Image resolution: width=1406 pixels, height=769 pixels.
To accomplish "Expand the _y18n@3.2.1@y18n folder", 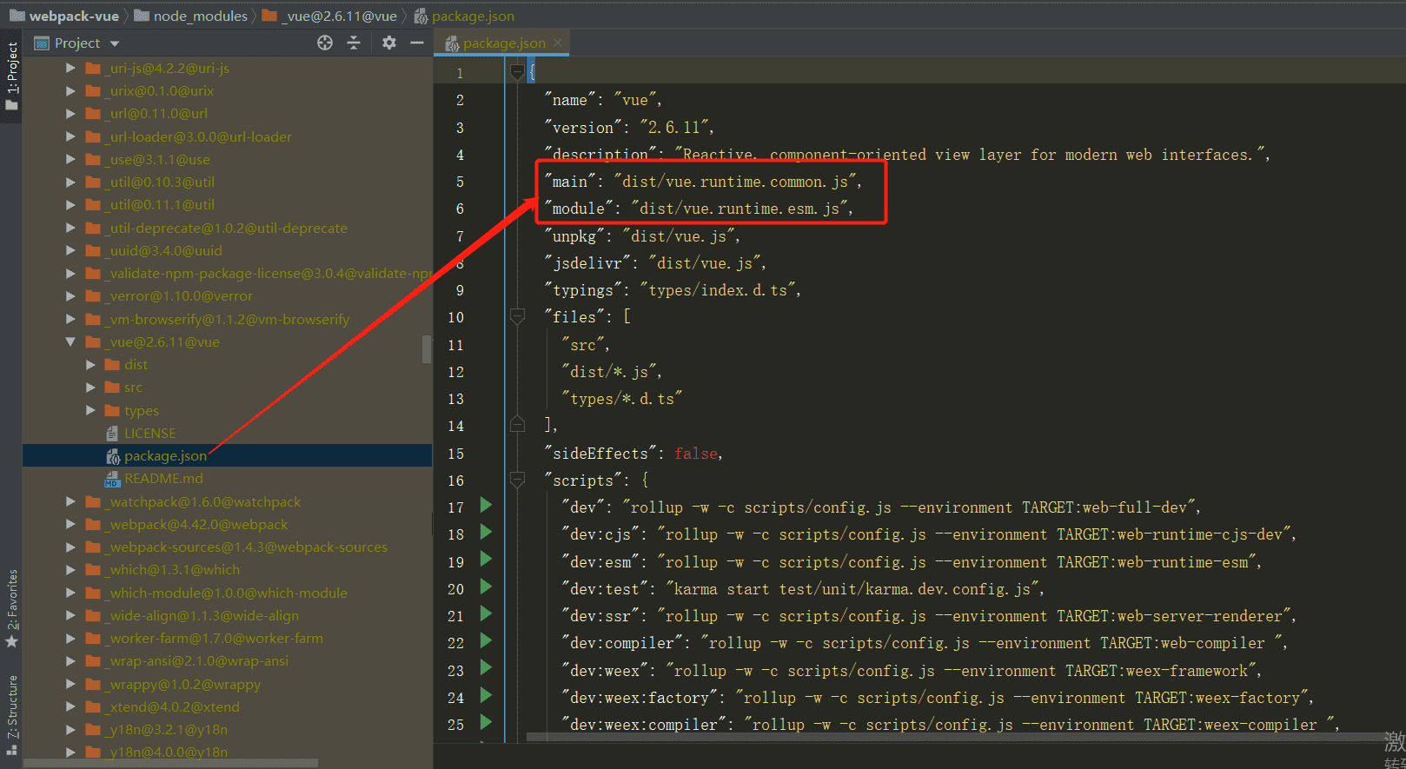I will 71,729.
